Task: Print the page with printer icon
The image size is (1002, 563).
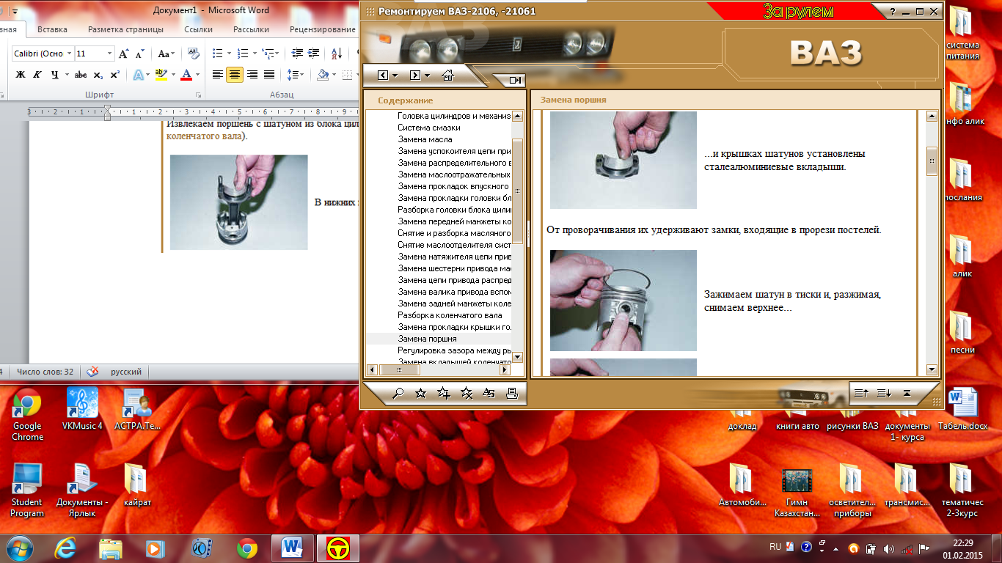Action: (512, 394)
